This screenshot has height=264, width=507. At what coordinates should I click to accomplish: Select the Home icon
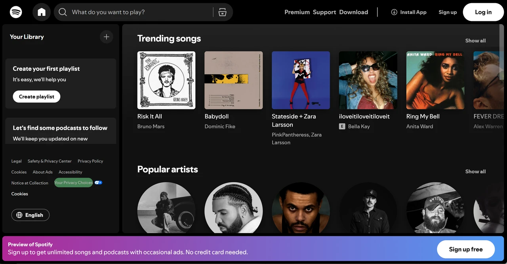click(41, 12)
